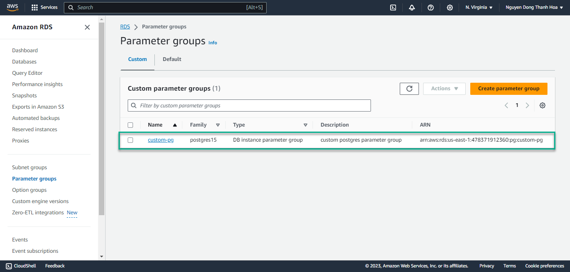Open the Type column filter arrow
This screenshot has width=570, height=272.
(305, 125)
